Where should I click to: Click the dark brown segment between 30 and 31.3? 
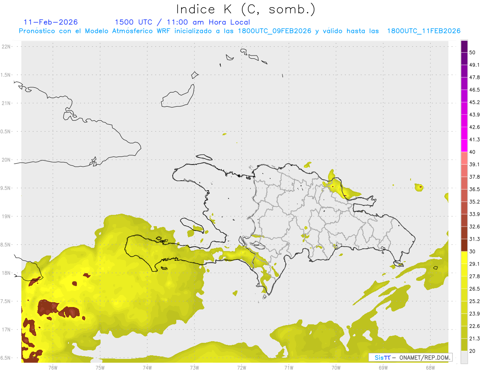point(464,245)
